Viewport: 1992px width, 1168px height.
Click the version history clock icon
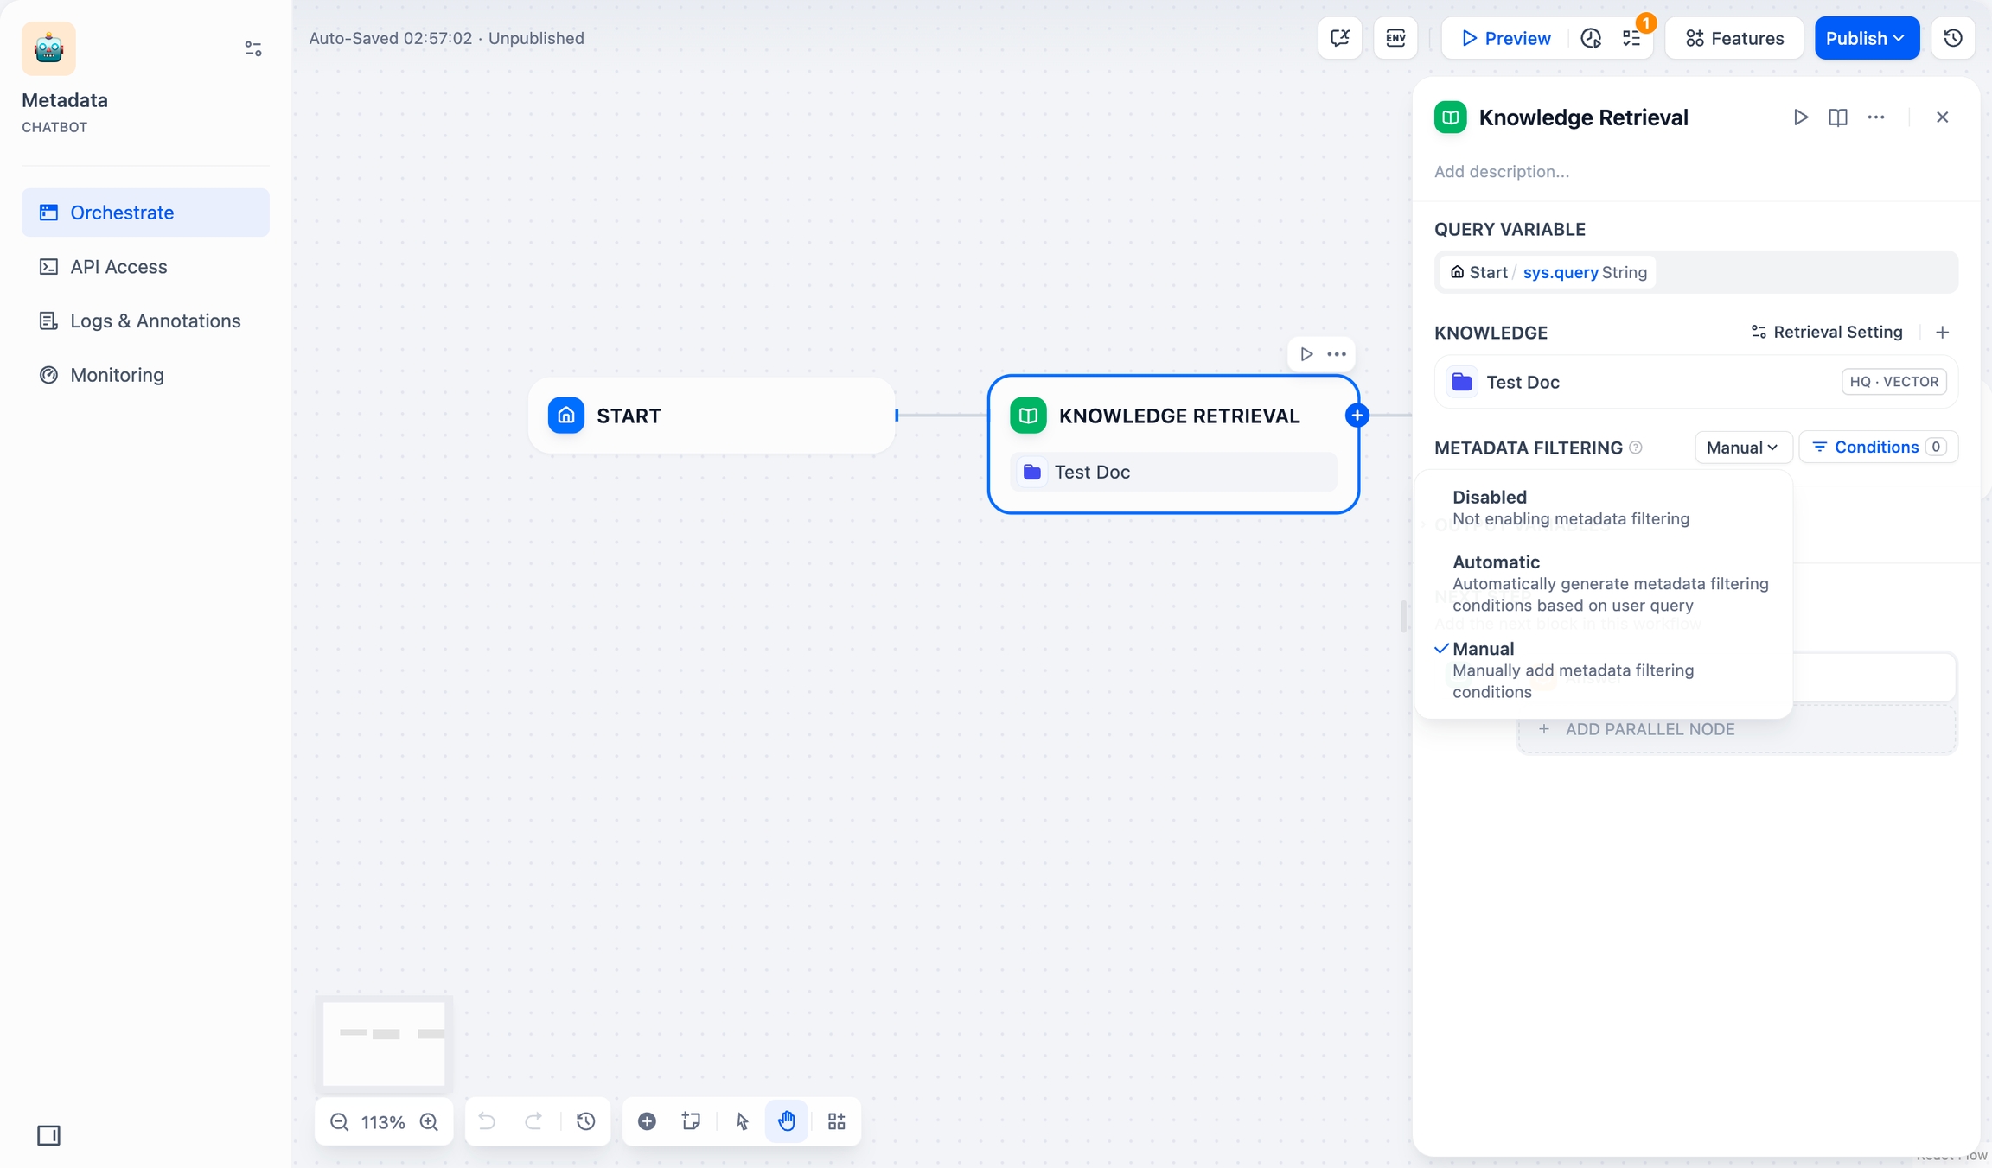click(x=1952, y=38)
